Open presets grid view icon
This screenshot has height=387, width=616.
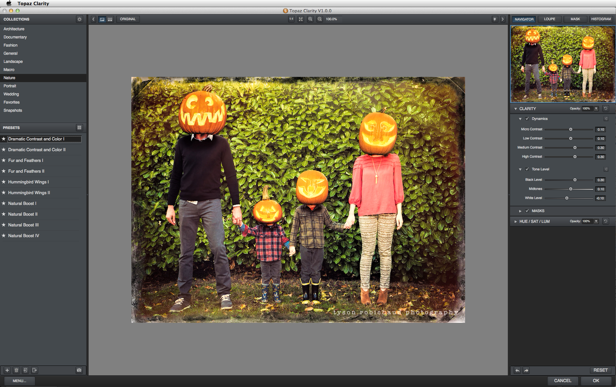coord(79,128)
